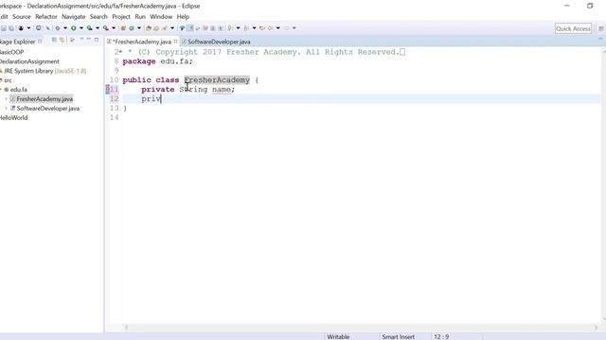Select the src folder in tree
The height and width of the screenshot is (340, 606).
point(8,80)
